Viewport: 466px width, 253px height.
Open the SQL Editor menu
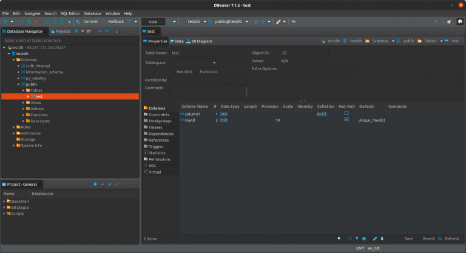69,13
